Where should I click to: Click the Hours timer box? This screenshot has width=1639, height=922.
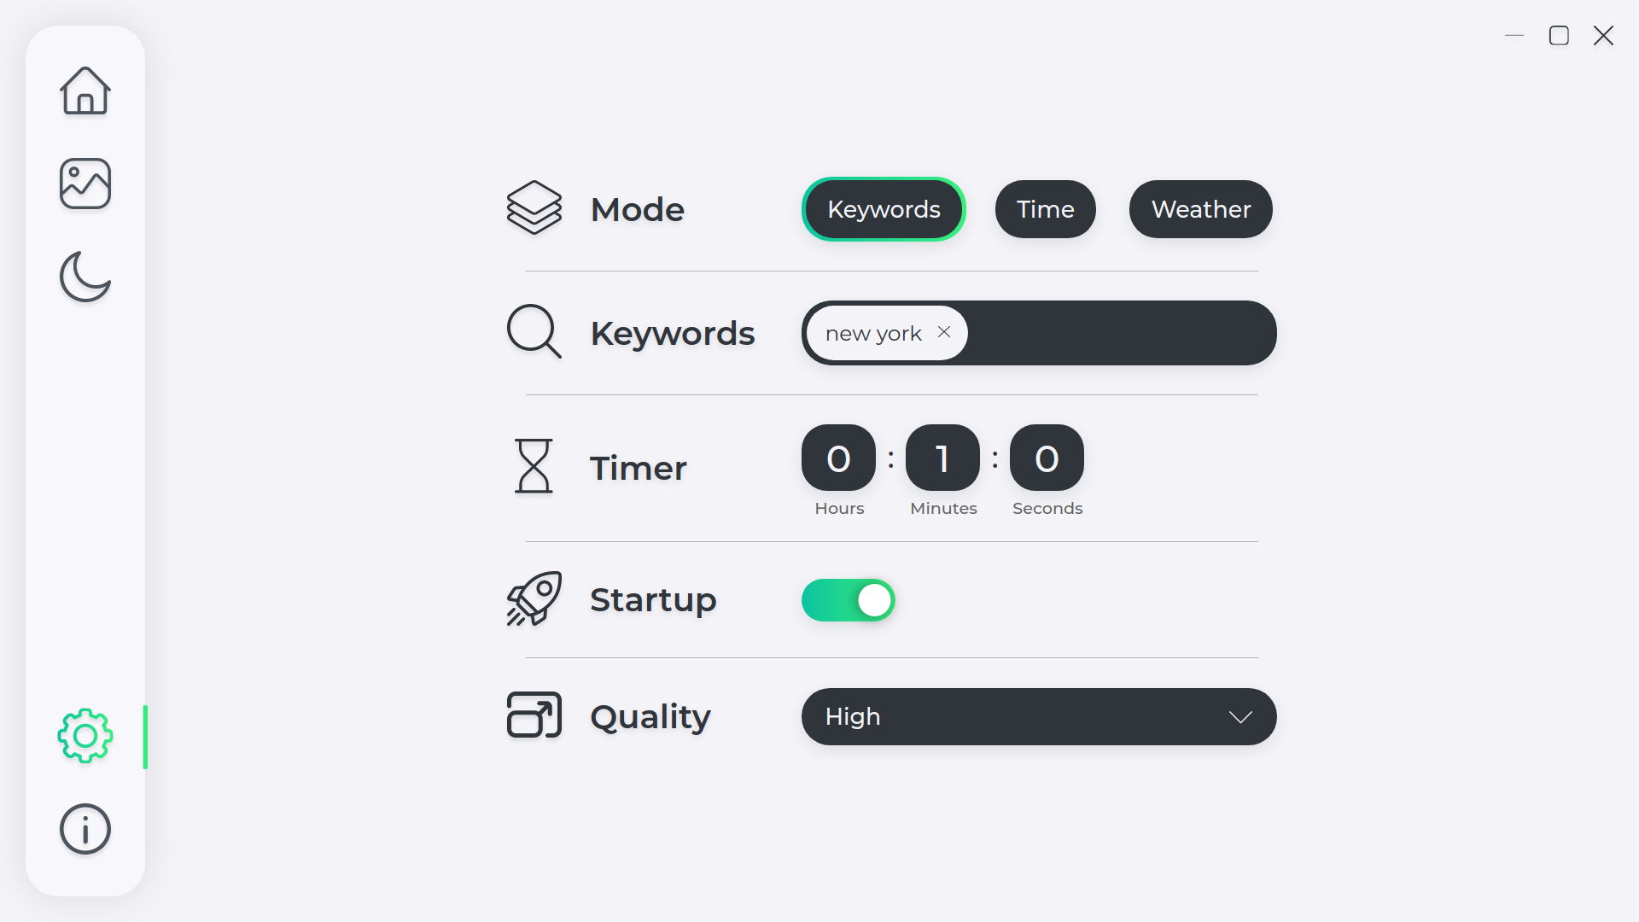(838, 458)
